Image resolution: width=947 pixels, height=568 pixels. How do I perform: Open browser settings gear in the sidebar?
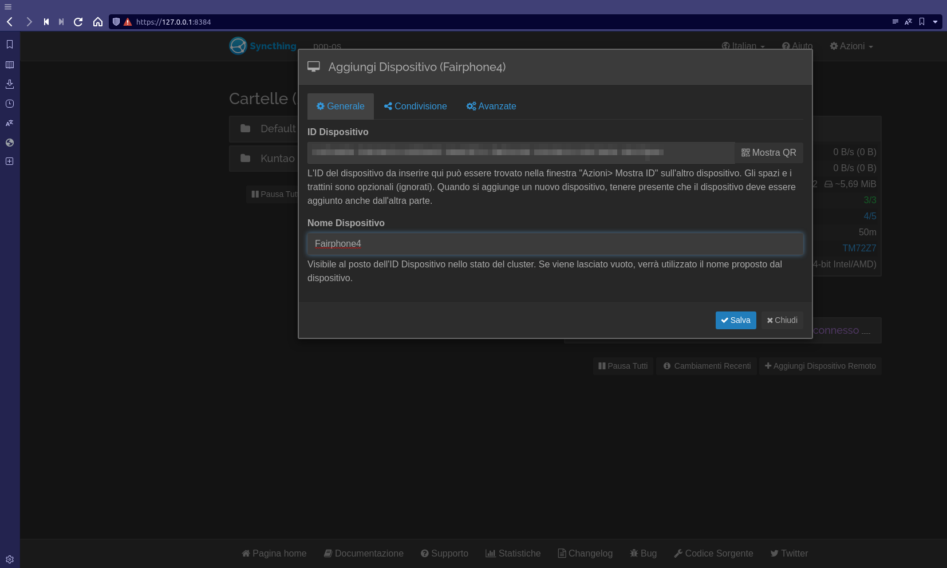coord(10,559)
